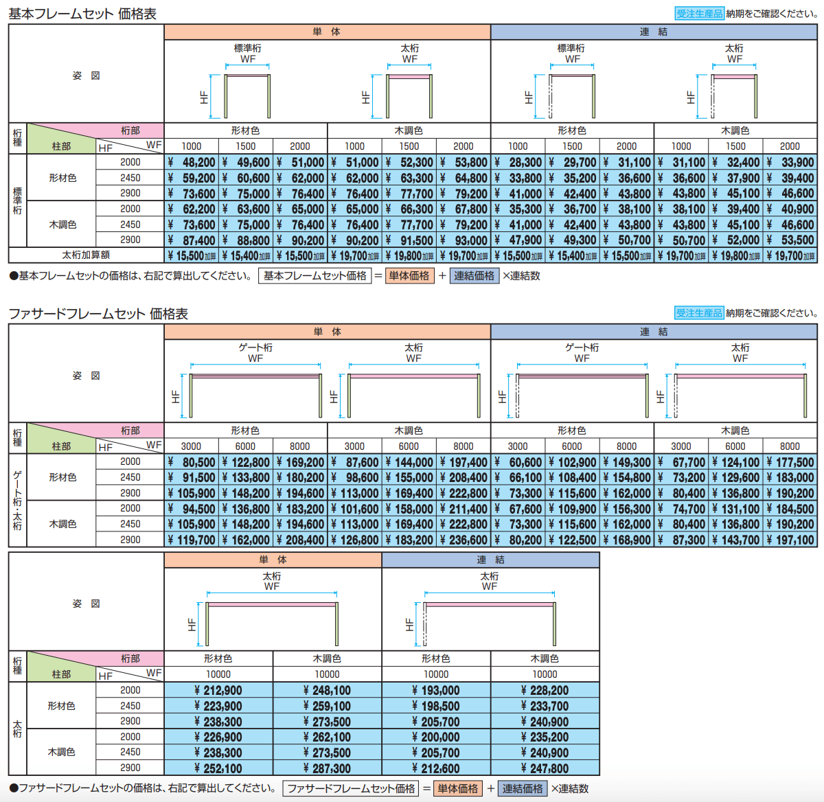Click the 受注生産品 badge above the basic frame table
This screenshot has height=802, width=824.
tap(699, 14)
